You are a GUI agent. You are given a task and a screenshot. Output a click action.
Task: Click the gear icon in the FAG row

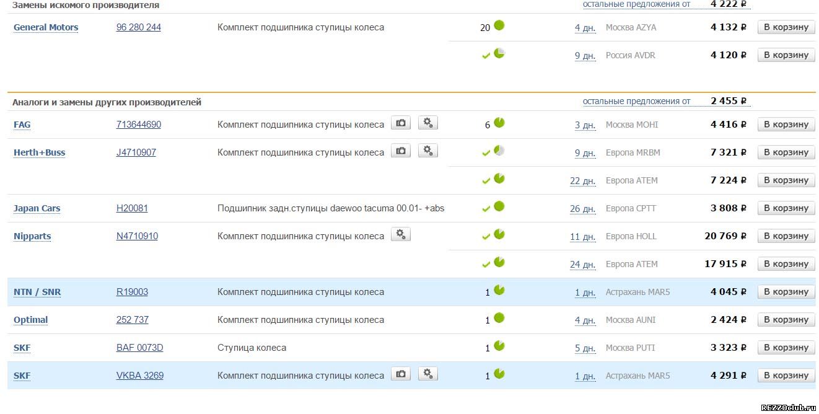428,123
